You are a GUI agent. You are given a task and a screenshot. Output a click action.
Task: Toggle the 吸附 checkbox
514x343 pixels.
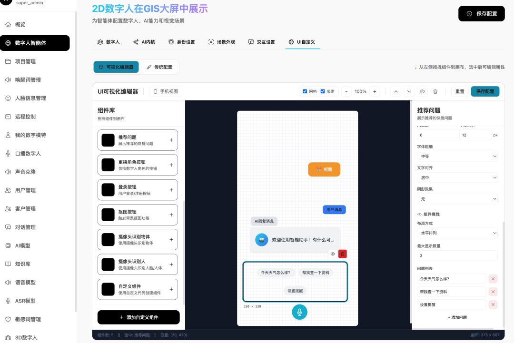(x=323, y=91)
